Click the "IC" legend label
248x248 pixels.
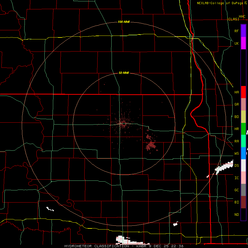point(236,178)
